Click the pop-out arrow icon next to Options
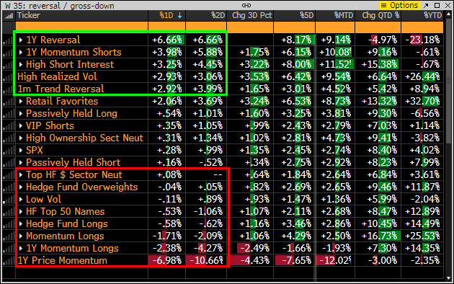The width and height of the screenshot is (454, 284). pos(426,5)
